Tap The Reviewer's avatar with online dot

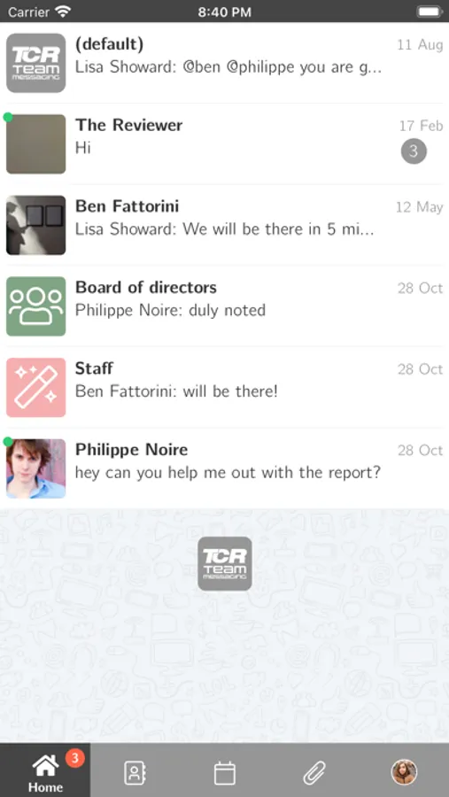(x=36, y=143)
